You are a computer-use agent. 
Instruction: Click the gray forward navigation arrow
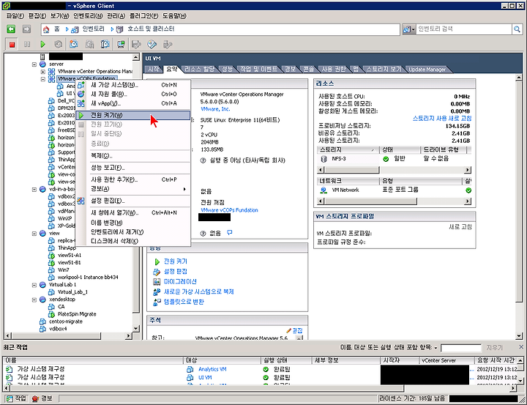click(x=26, y=29)
